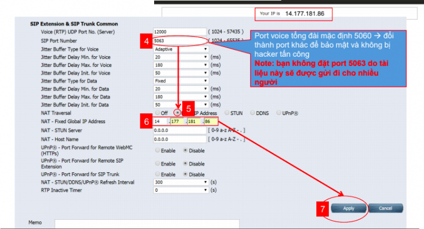Click the Apply button

pos(348,208)
